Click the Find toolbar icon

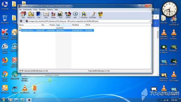60,15
